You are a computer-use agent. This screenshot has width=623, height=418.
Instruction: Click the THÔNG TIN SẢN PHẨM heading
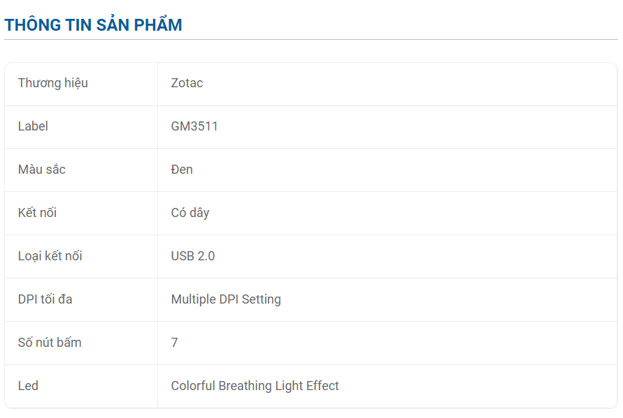94,24
